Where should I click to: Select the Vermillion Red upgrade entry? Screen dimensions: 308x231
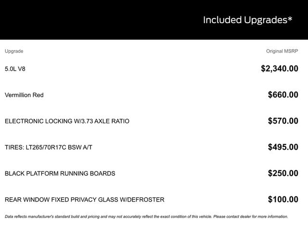(24, 95)
